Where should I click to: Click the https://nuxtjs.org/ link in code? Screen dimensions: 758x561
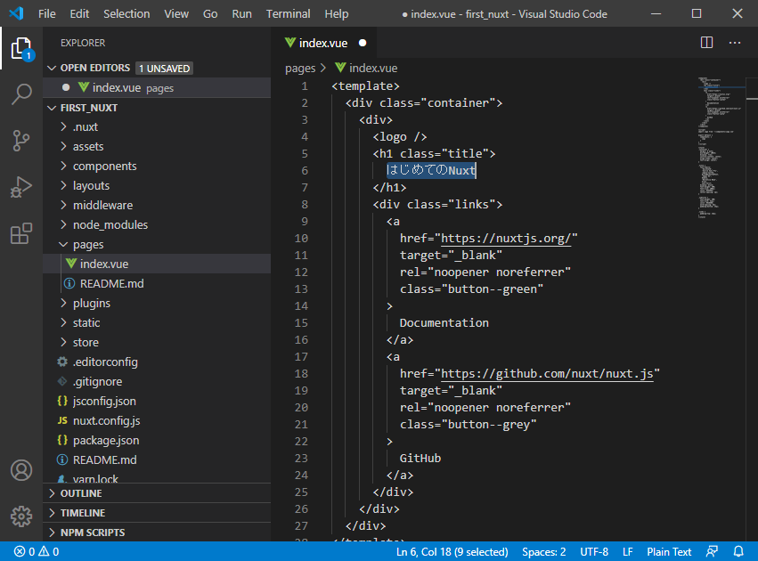pos(506,239)
